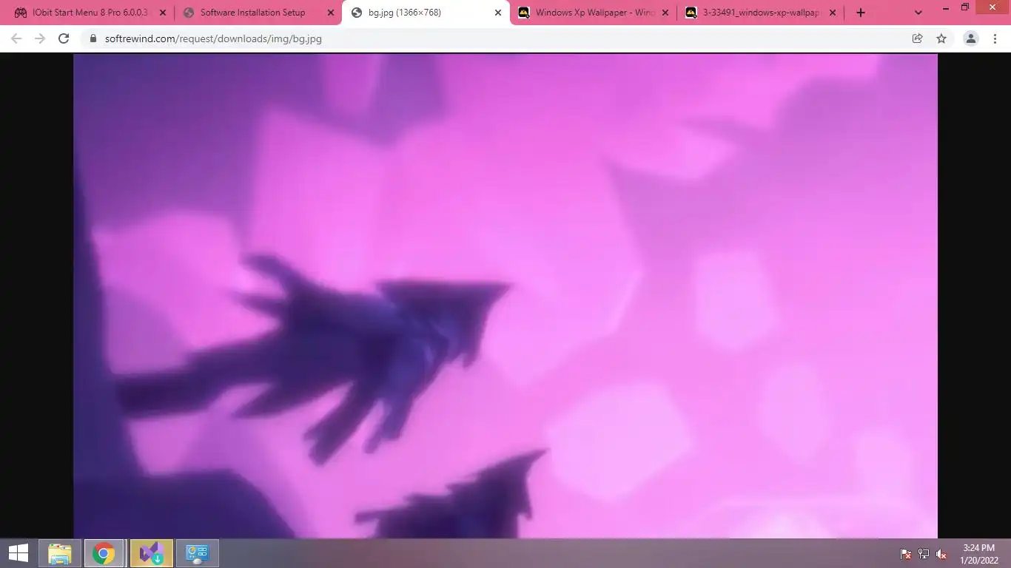Share this page icon

tap(918, 38)
